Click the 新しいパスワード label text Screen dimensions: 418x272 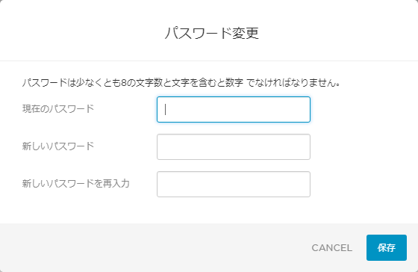pos(58,146)
